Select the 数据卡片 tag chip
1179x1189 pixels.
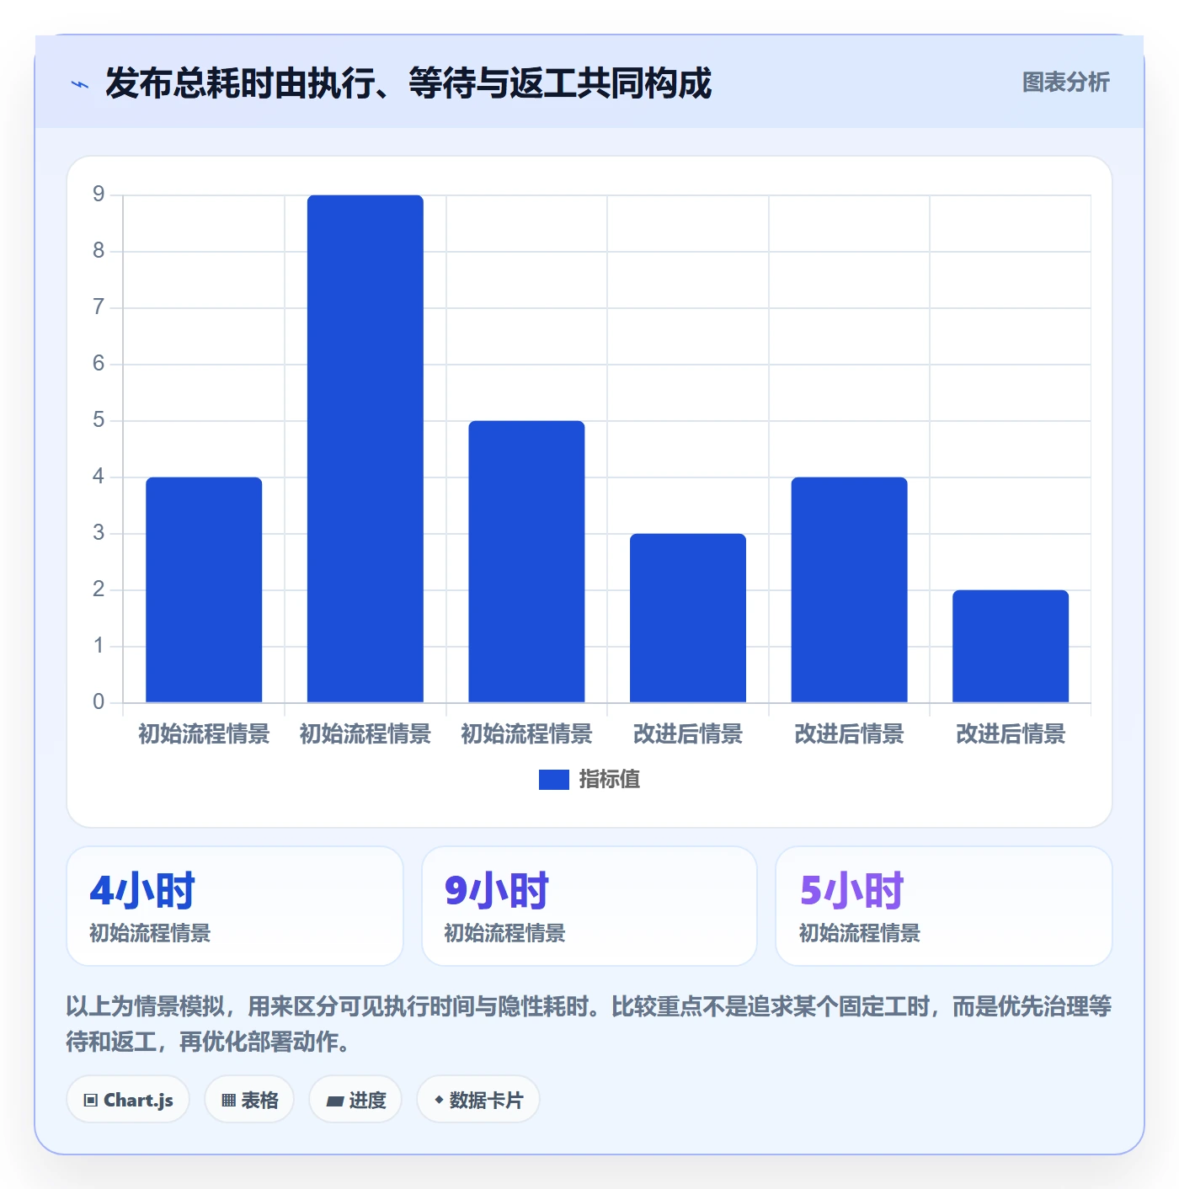pos(477,1100)
